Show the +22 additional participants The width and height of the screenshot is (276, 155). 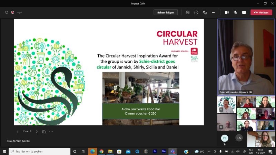239,138
